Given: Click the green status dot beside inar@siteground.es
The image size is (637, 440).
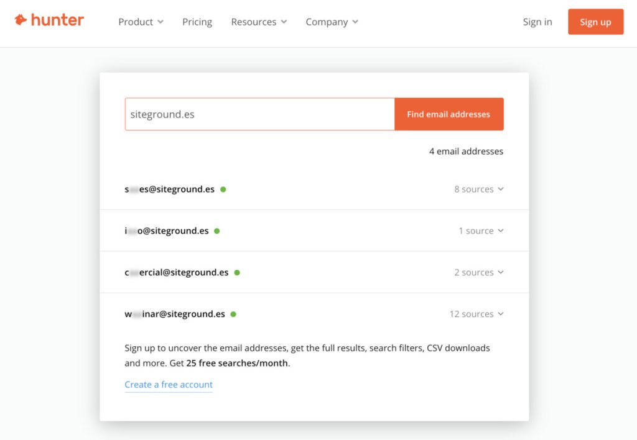Looking at the screenshot, I should point(233,314).
